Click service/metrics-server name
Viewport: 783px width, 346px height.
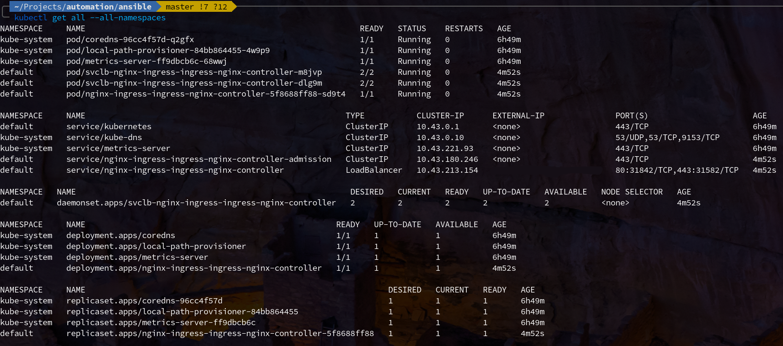coord(118,148)
